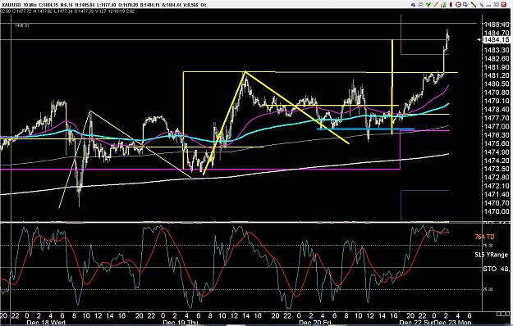
Task: Click the current price tag 1484.15
Action: click(496, 39)
